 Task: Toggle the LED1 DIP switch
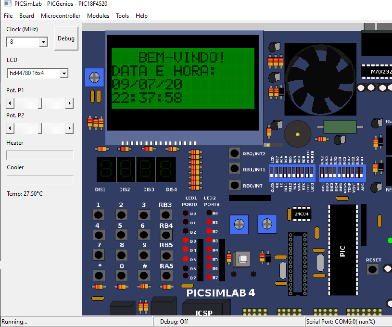[307, 173]
